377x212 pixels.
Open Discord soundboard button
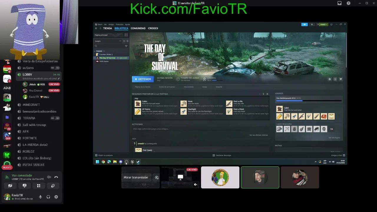[x=53, y=185]
